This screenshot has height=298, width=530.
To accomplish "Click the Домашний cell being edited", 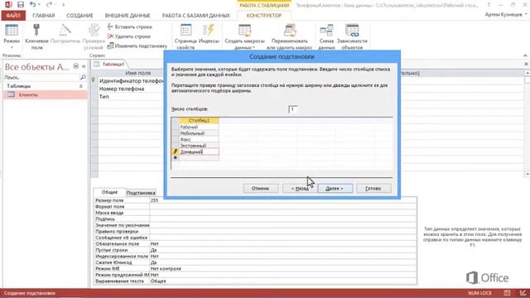I will [x=199, y=151].
